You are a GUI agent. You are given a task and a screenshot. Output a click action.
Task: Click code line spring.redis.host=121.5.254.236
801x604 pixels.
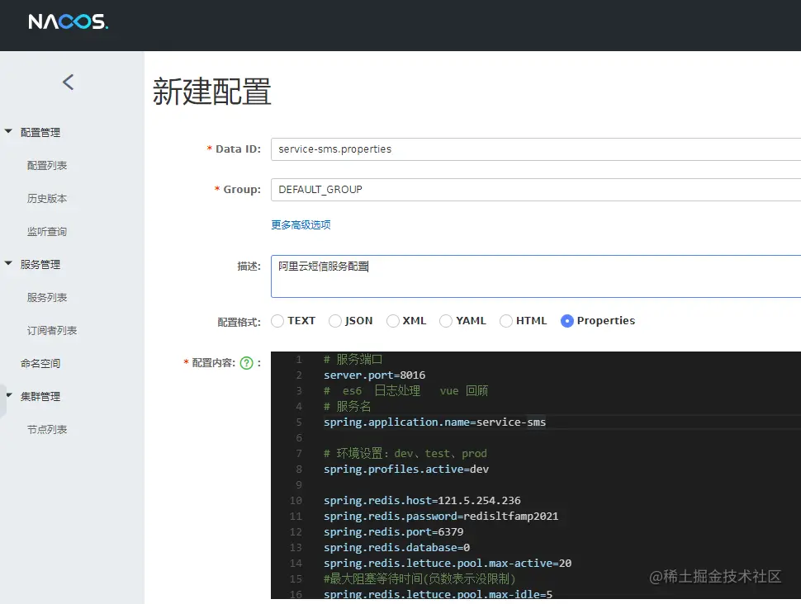click(422, 500)
